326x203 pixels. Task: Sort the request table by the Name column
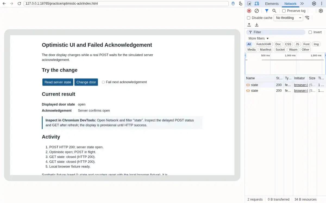[260, 78]
